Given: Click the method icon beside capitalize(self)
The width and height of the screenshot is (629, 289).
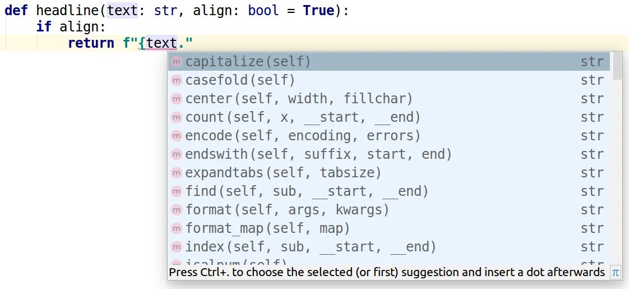Looking at the screenshot, I should point(176,62).
